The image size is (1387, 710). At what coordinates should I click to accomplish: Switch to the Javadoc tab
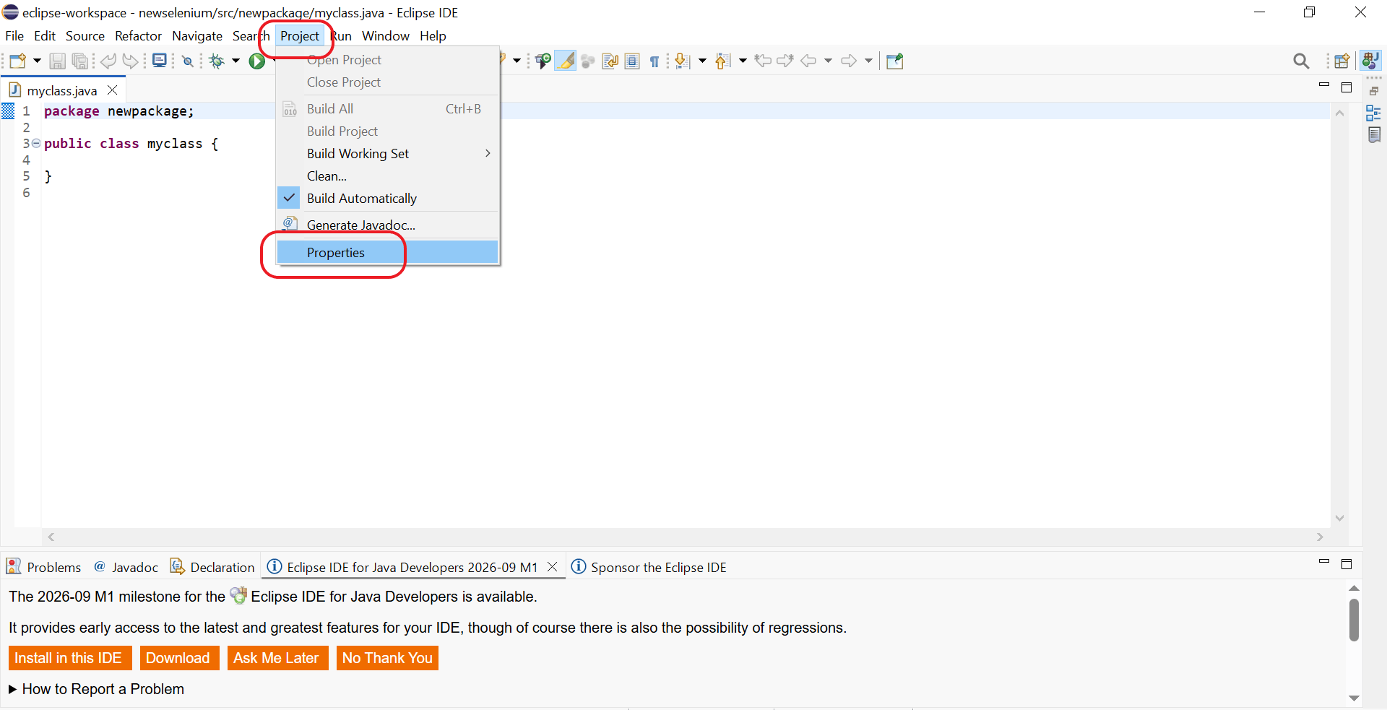tap(126, 567)
